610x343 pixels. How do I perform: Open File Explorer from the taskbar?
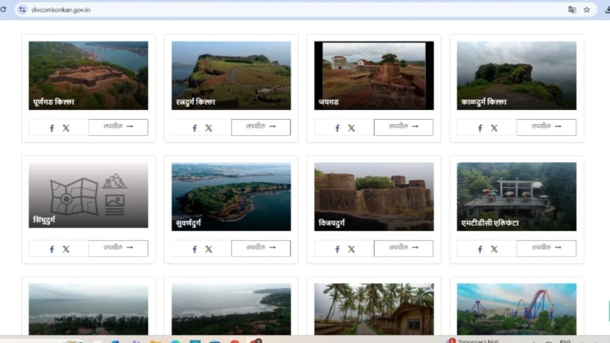click(156, 340)
